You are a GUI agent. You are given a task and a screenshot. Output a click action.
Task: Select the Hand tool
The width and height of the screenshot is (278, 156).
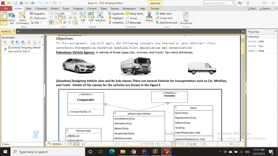(4, 18)
